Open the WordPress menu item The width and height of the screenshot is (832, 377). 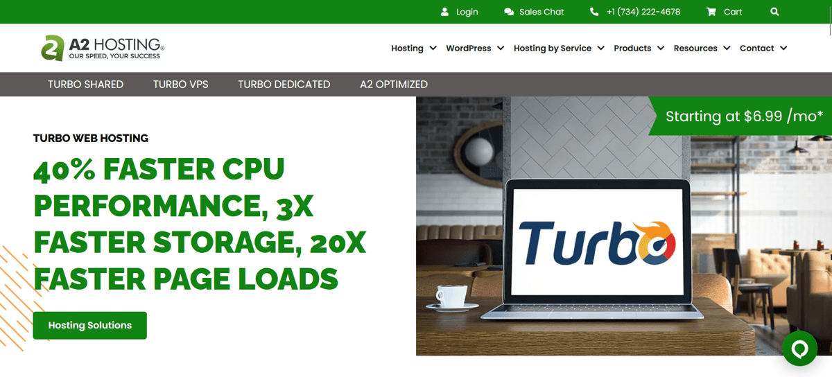click(469, 49)
